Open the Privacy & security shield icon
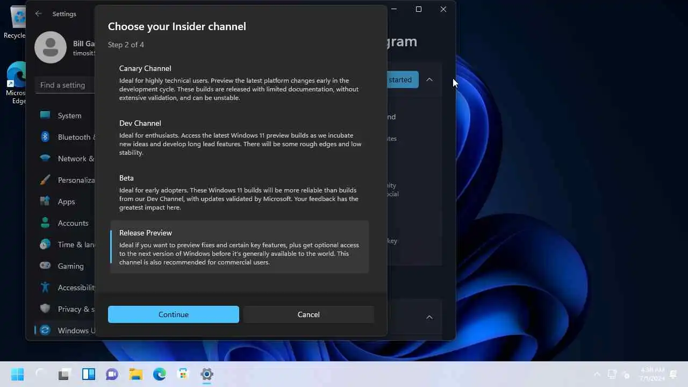Screen dimensions: 688x387 point(45,309)
